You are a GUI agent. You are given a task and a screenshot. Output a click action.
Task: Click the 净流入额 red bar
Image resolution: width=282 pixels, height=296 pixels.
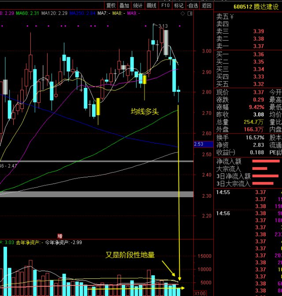point(266,161)
